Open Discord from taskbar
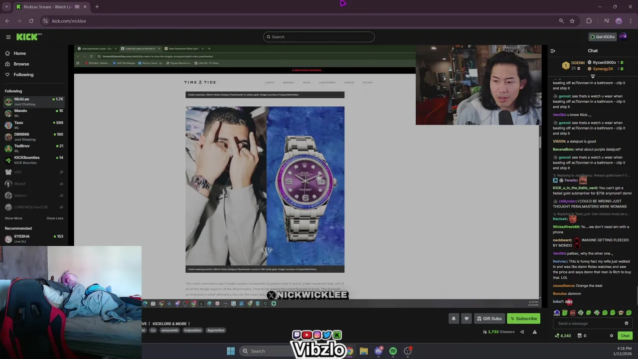638x359 pixels. click(378, 351)
